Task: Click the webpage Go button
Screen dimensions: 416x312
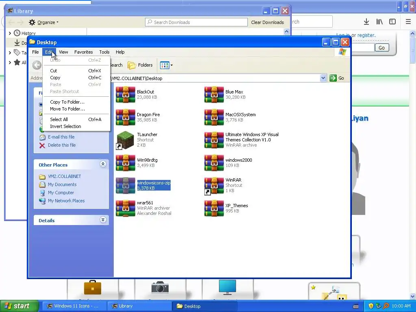Action: [x=381, y=48]
